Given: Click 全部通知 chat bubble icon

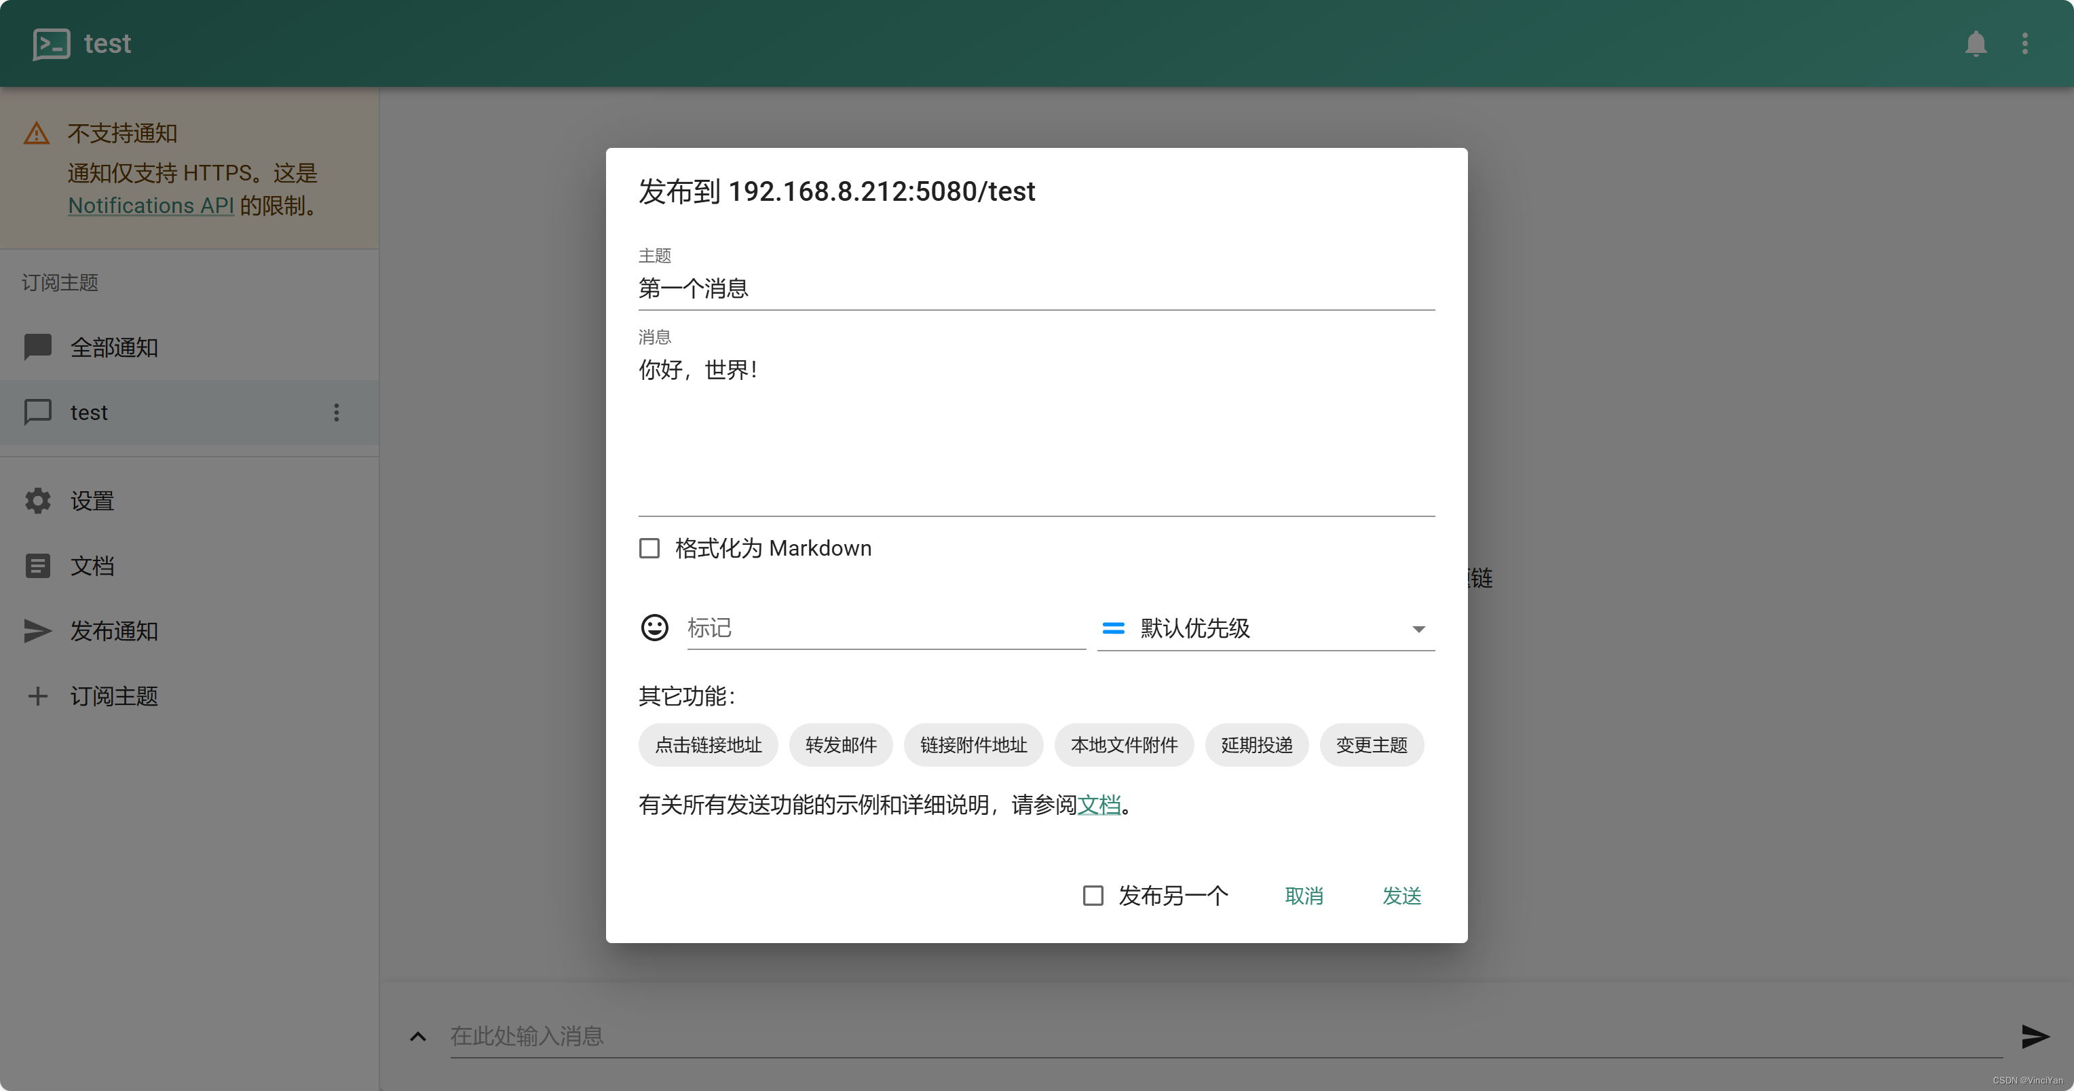Looking at the screenshot, I should 37,347.
